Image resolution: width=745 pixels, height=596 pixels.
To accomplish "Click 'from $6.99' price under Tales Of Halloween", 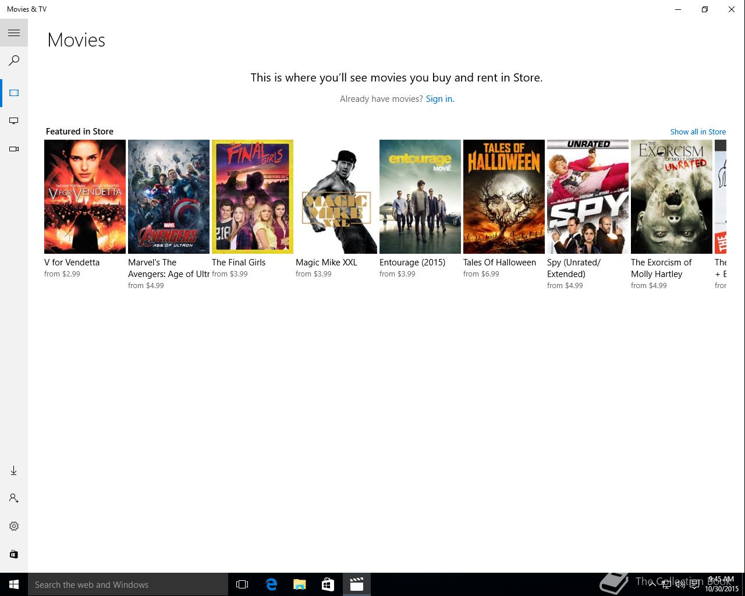I will click(x=481, y=274).
